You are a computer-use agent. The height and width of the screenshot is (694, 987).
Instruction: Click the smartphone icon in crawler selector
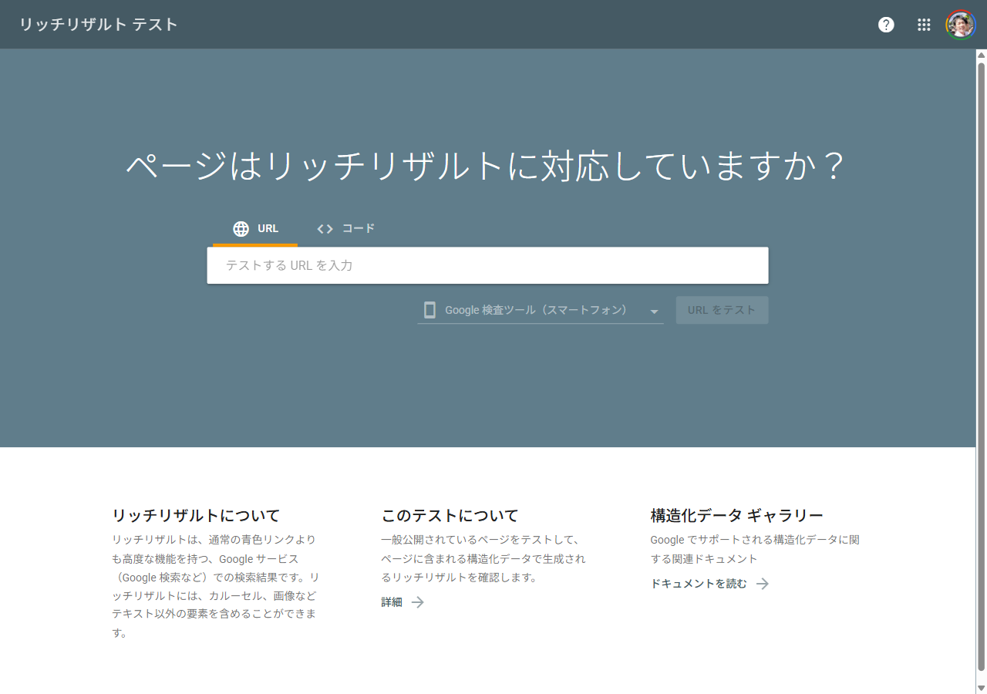(429, 310)
